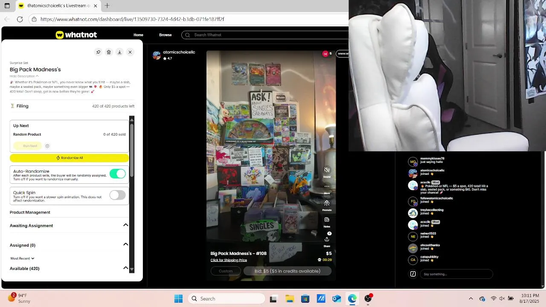Click the Bid: $5 button

288,271
